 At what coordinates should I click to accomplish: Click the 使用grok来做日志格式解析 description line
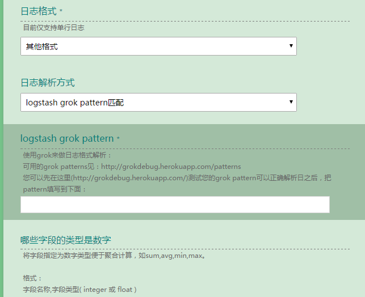[x=68, y=155]
